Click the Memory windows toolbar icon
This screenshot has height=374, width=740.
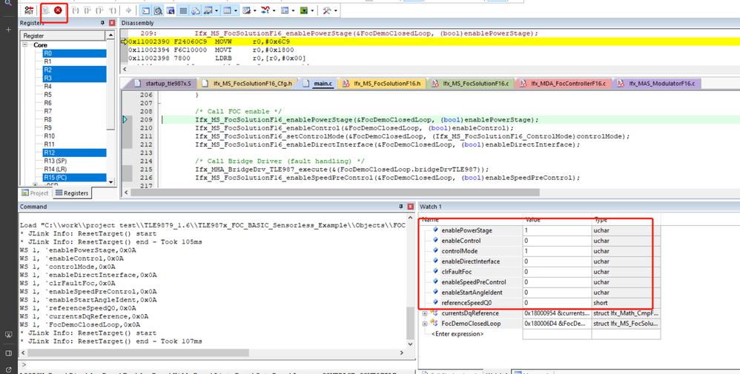point(228,10)
